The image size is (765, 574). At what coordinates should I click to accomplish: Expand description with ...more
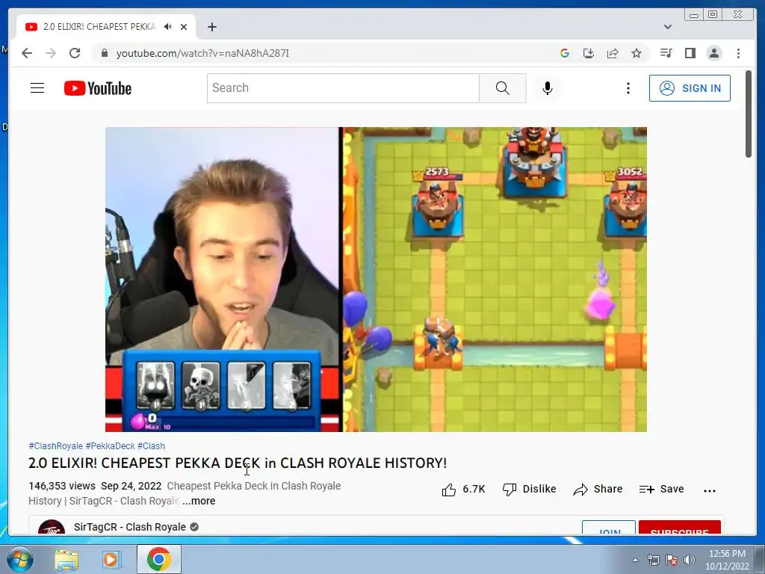click(x=199, y=501)
